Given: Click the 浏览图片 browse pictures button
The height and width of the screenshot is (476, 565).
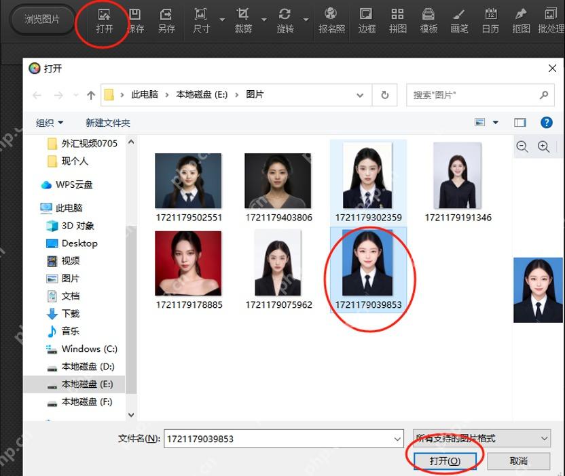Looking at the screenshot, I should coord(42,19).
